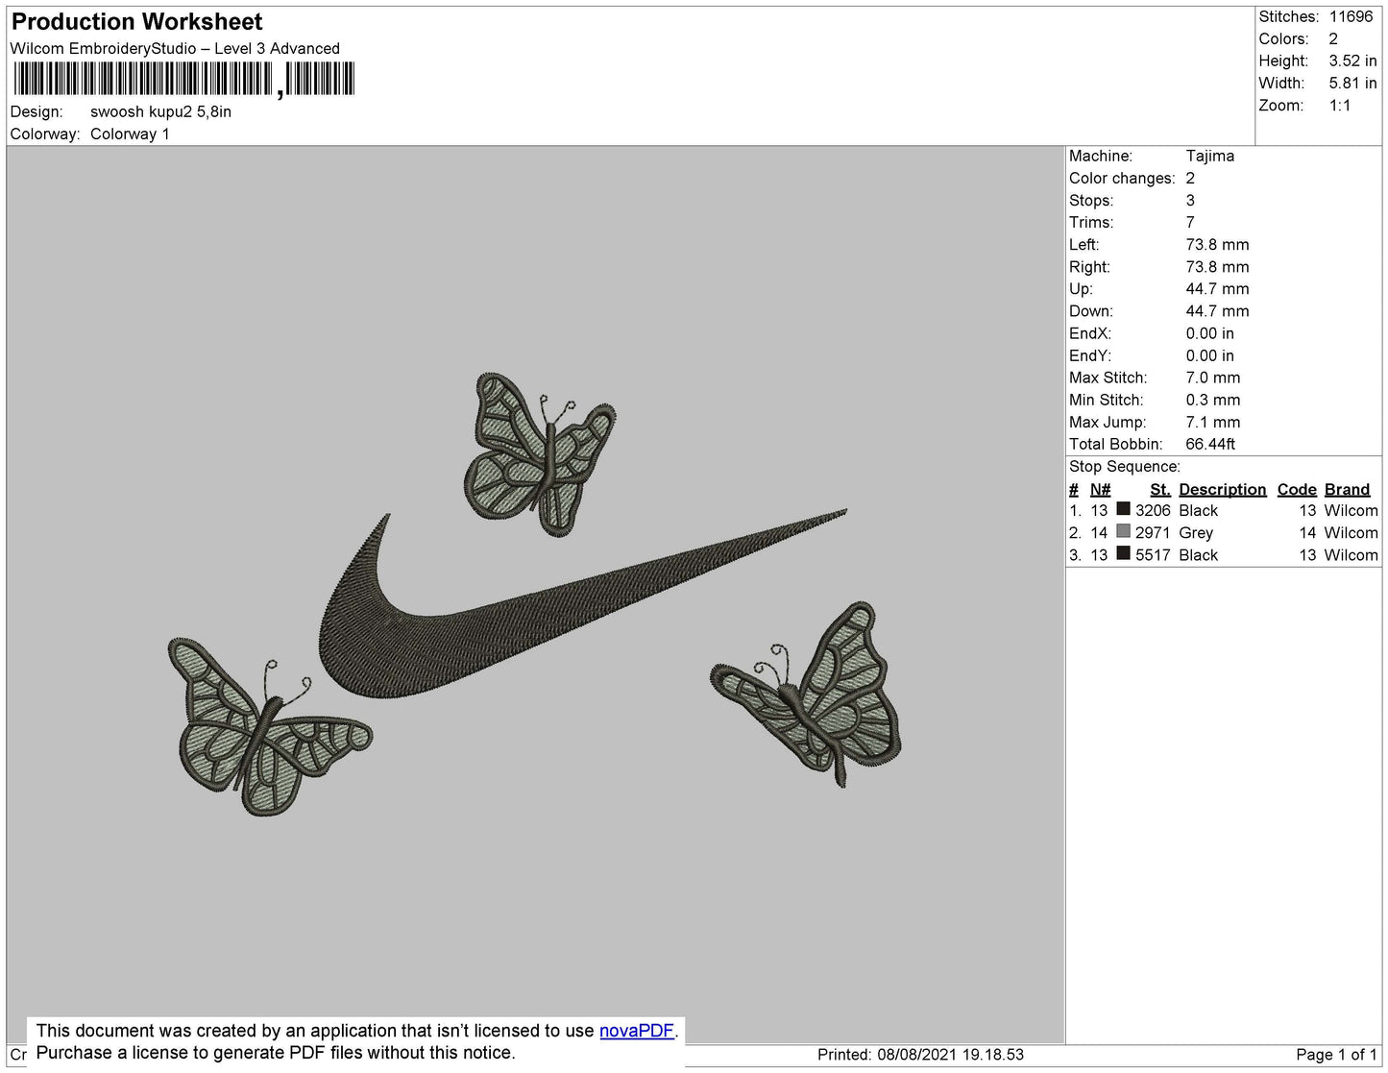Click the black swatch for stop 1

click(1123, 509)
